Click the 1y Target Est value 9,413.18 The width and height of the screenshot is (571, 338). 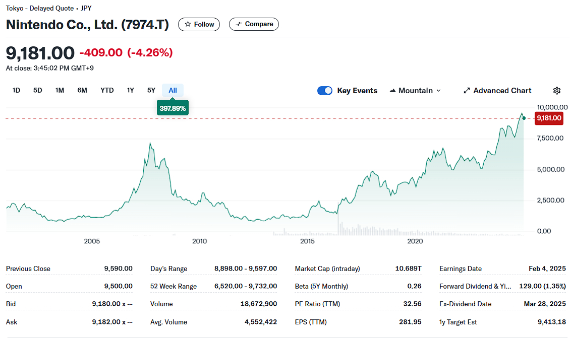552,322
